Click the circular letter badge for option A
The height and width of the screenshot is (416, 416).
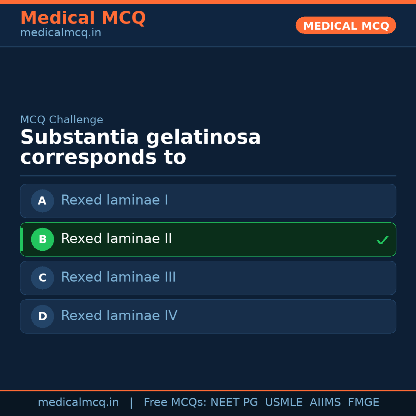42,201
